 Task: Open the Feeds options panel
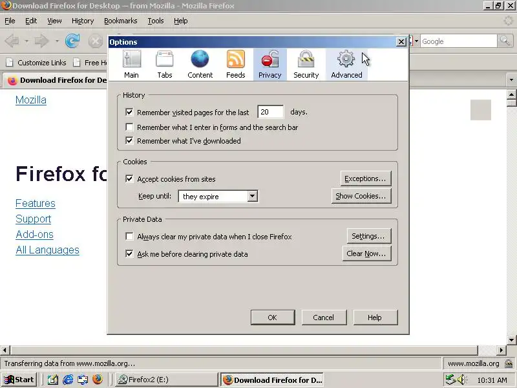click(235, 65)
